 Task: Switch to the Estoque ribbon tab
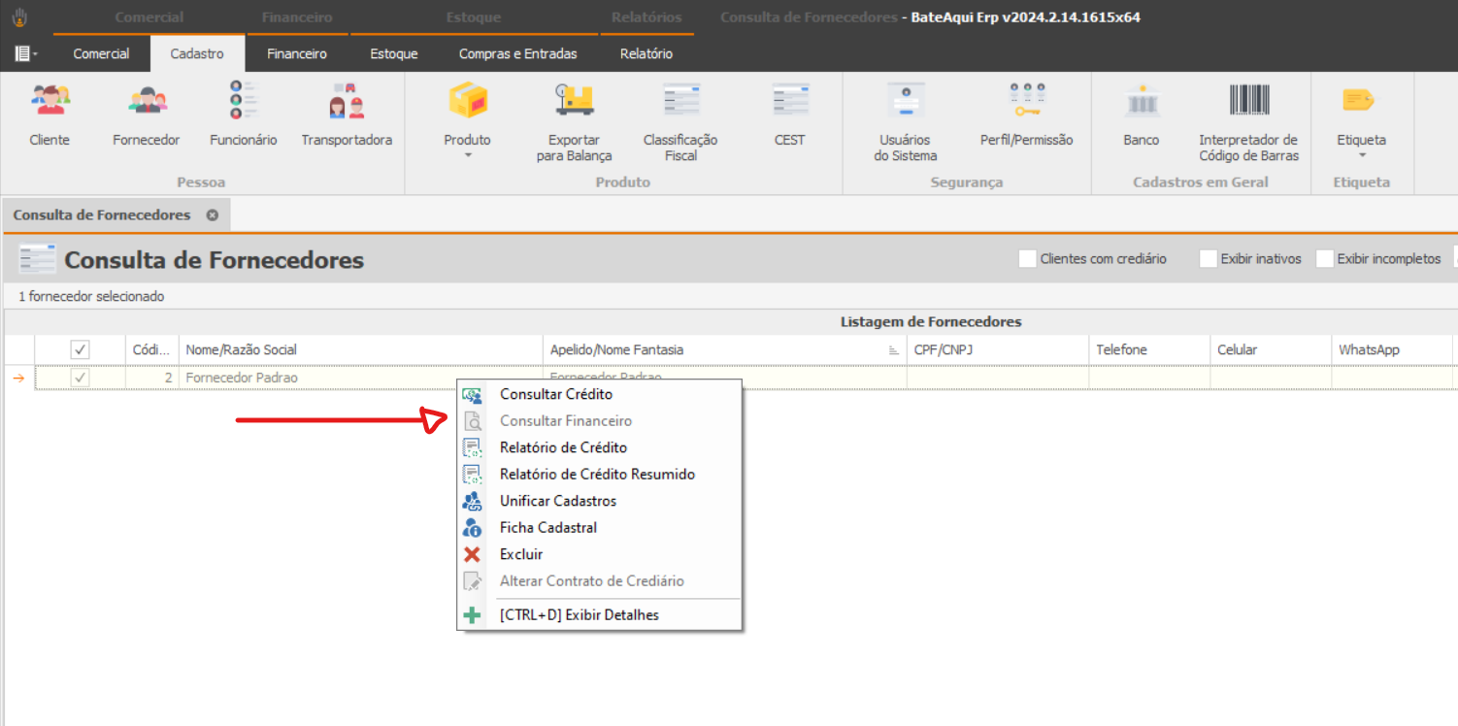point(394,54)
